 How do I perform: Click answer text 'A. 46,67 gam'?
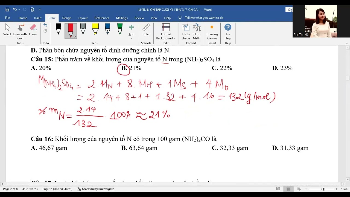pos(49,148)
